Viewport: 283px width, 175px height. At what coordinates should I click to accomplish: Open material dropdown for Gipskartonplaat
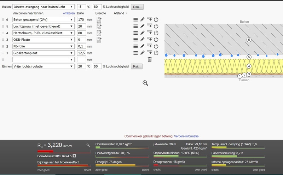43,53
